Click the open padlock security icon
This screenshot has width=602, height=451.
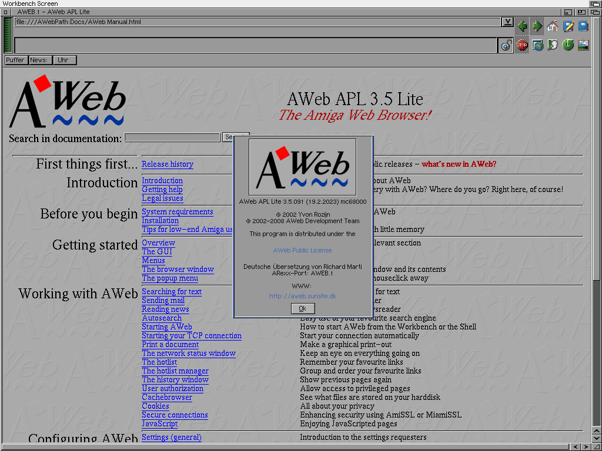coord(506,45)
